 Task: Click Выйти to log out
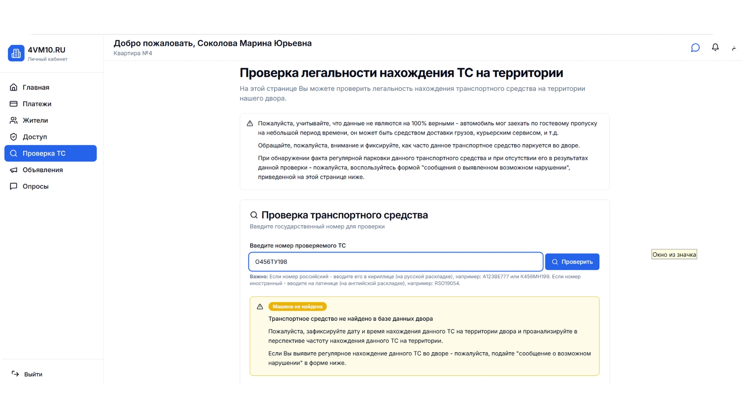coord(33,374)
